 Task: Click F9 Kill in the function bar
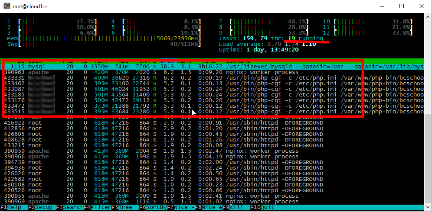pos(236,207)
